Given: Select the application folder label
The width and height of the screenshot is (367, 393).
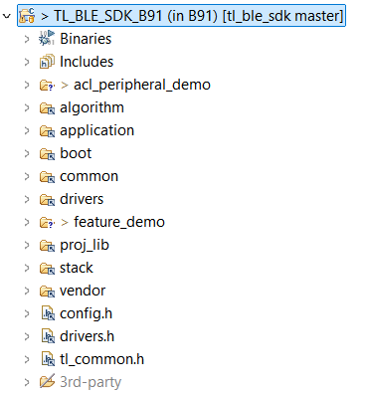Looking at the screenshot, I should [x=96, y=131].
